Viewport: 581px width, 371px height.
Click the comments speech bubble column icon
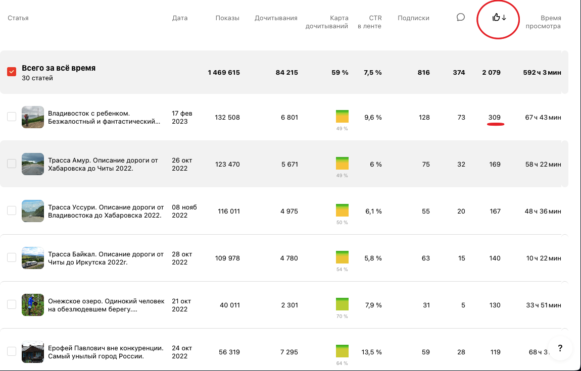tap(461, 17)
